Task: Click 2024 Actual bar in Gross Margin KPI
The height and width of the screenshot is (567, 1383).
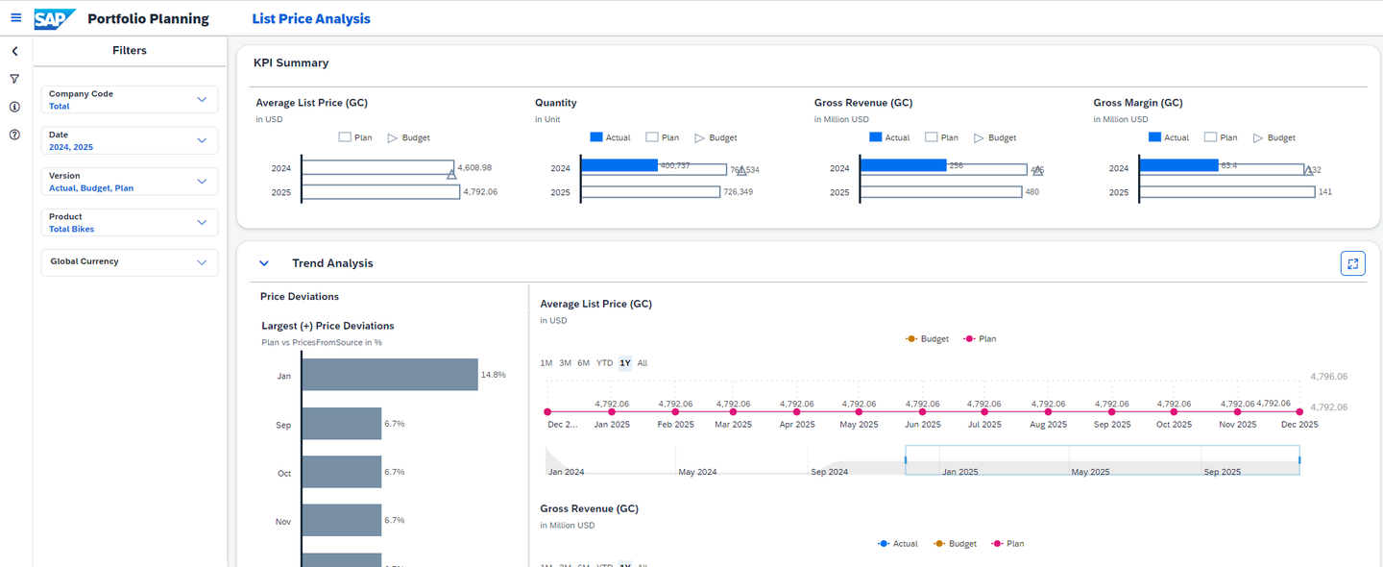Action: tap(1179, 165)
